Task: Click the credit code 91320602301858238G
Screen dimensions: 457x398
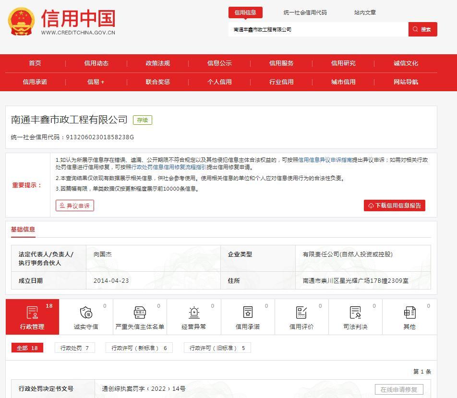Action: [x=100, y=137]
